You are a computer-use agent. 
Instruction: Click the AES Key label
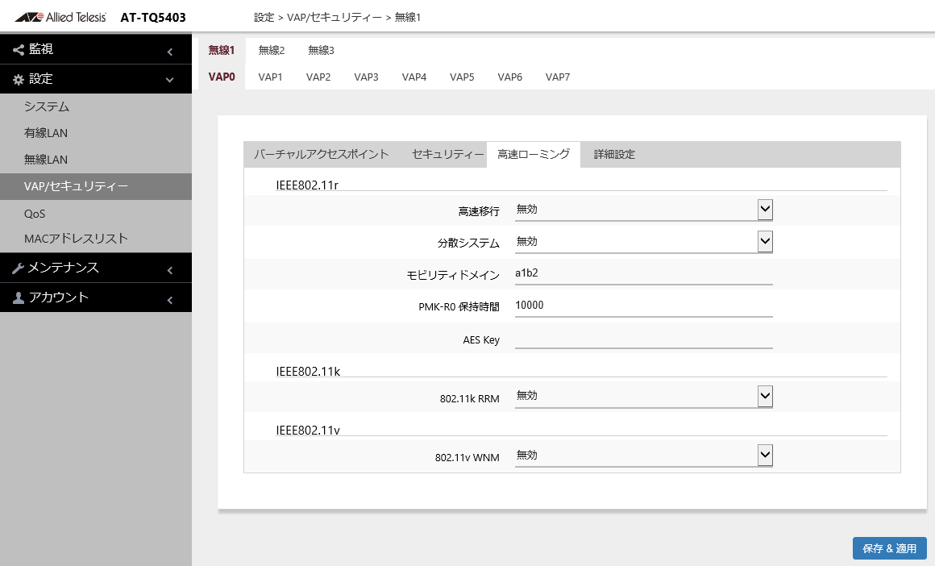pos(481,340)
